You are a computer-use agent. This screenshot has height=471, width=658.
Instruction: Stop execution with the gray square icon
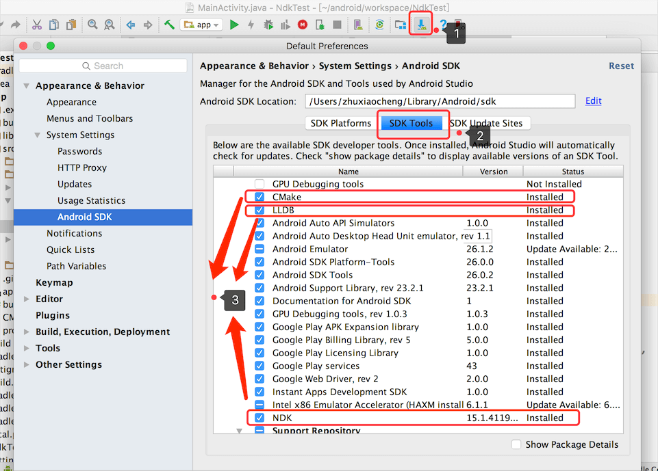pyautogui.click(x=337, y=25)
